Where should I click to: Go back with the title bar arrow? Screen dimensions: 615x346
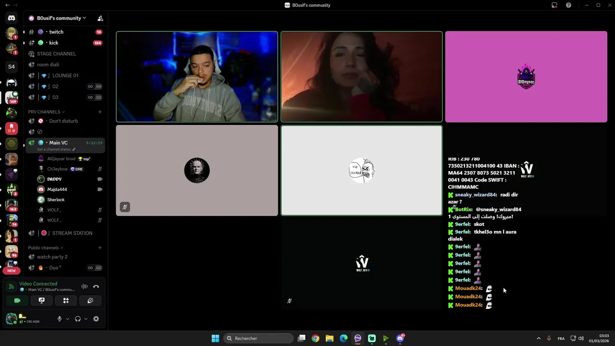tap(7, 5)
